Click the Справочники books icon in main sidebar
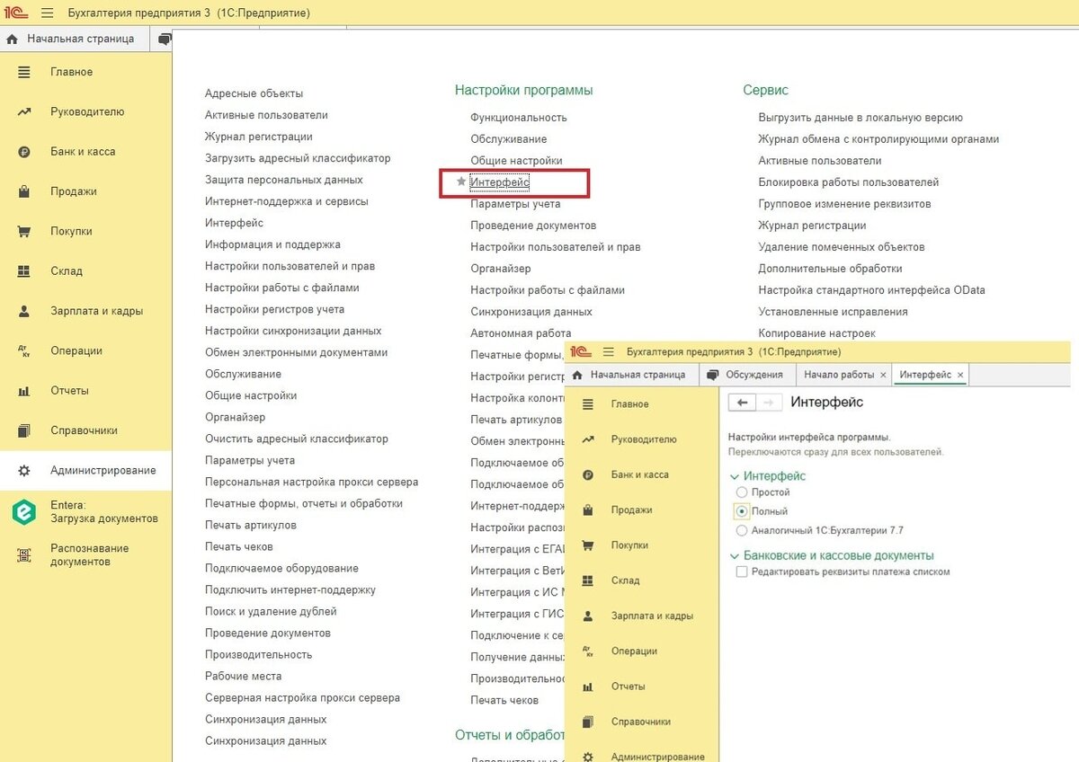1079x762 pixels. pos(24,430)
